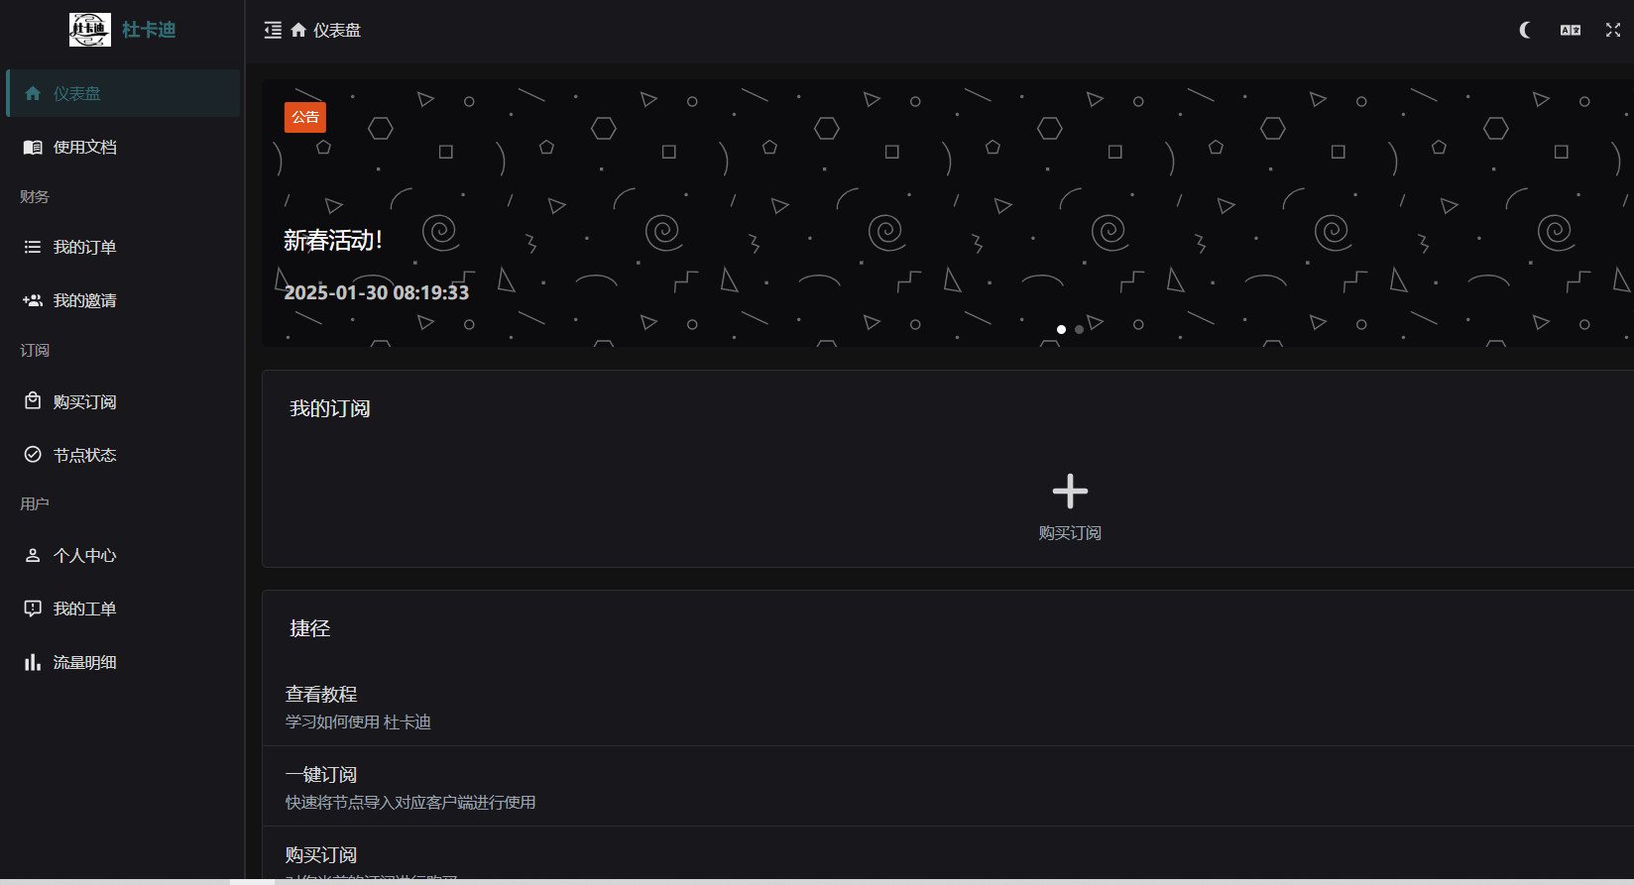Open 新春活动 announcement banner
Viewport: 1634px width, 885px height.
coord(948,213)
